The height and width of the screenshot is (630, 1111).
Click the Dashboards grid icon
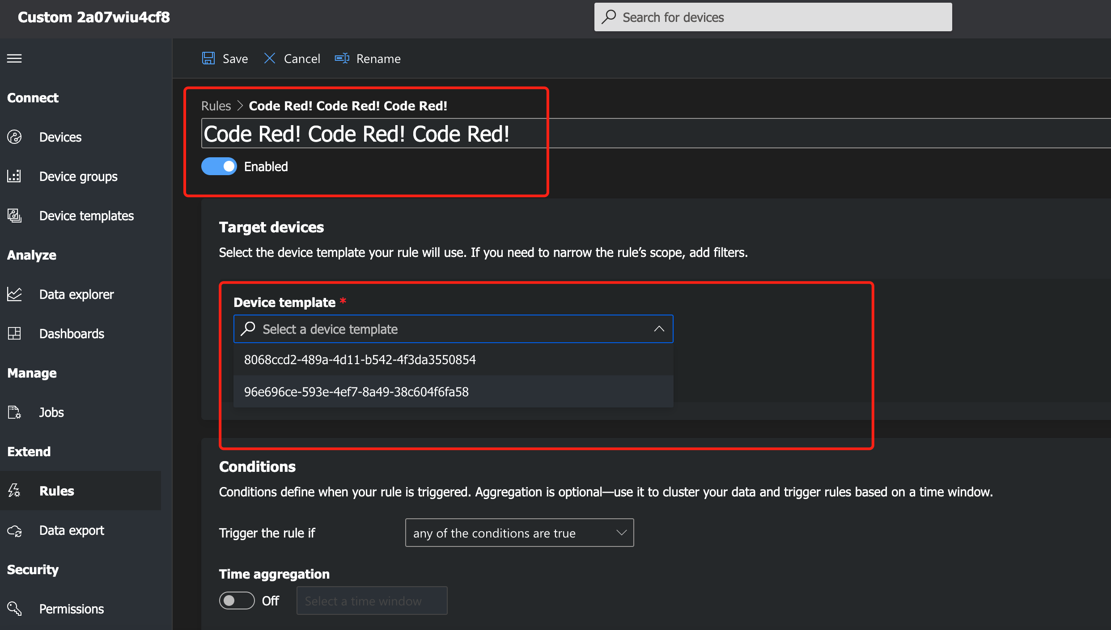pos(14,334)
